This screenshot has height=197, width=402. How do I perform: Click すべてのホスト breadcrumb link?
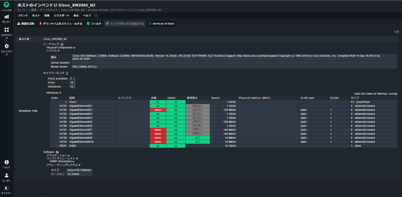[49, 10]
